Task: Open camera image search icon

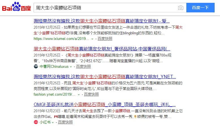Action: pos(181,8)
